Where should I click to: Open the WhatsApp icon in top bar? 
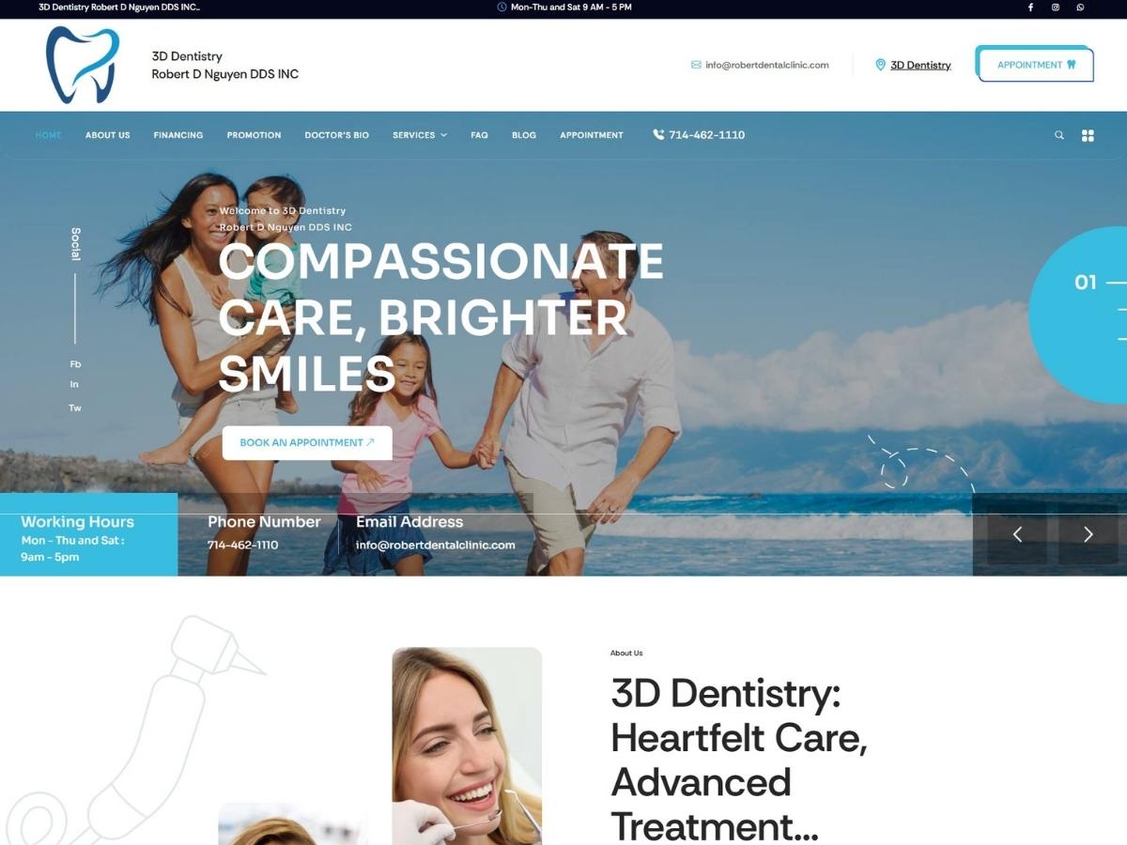(x=1080, y=8)
